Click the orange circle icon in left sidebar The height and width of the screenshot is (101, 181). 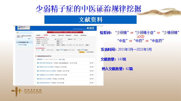(18, 33)
